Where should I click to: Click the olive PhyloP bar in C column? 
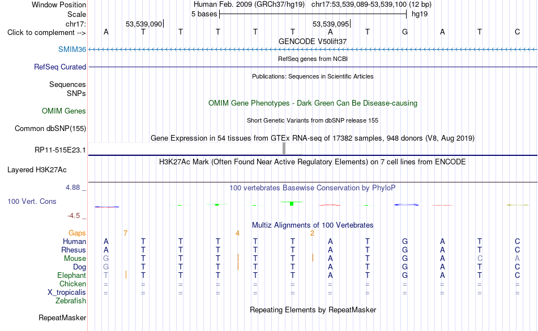[x=518, y=205]
